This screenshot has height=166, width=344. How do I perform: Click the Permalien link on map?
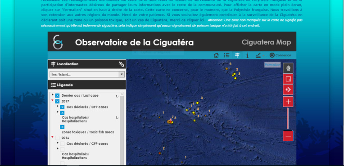(x=272, y=65)
